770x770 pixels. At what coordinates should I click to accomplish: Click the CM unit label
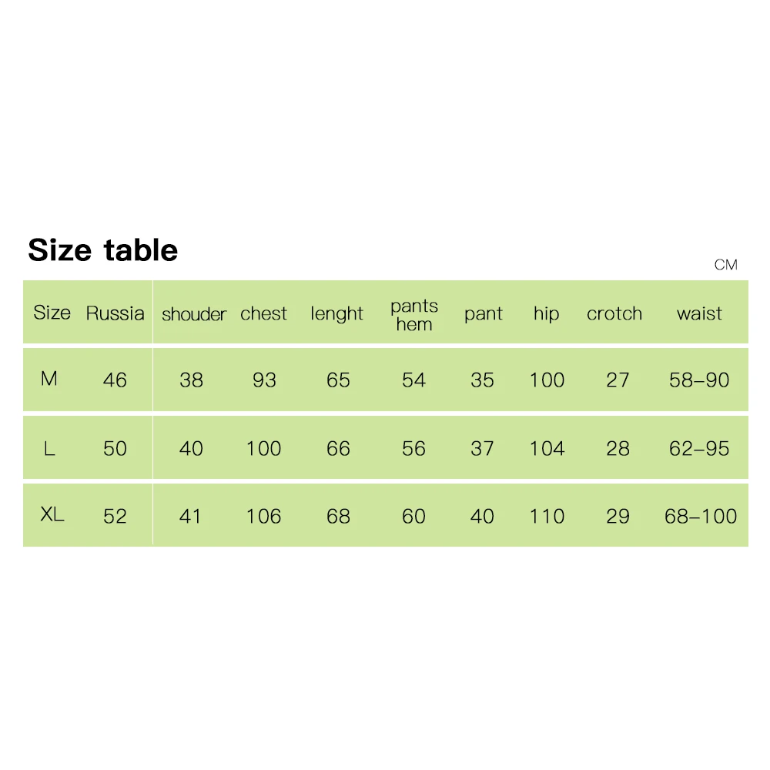725,265
